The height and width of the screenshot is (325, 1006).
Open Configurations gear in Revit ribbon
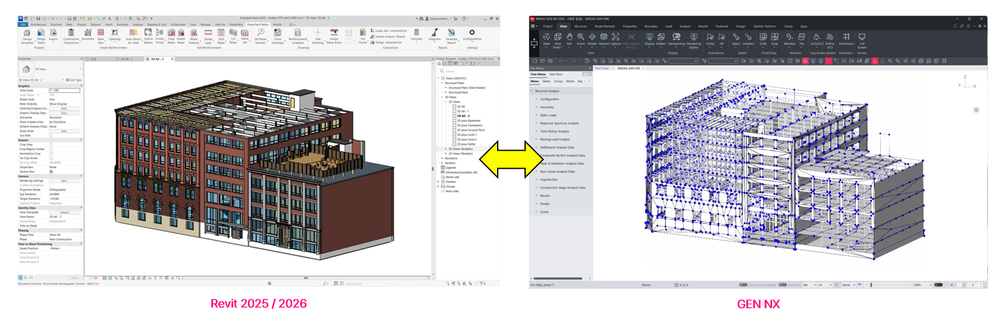[x=472, y=35]
